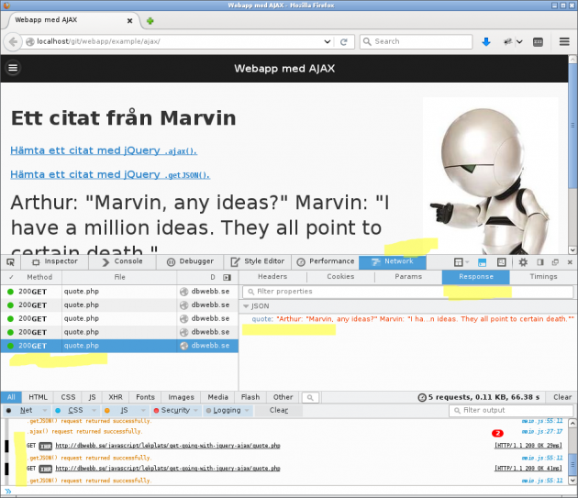Open dropdown arrow beside the bug icon
The width and height of the screenshot is (578, 498).
(519, 41)
